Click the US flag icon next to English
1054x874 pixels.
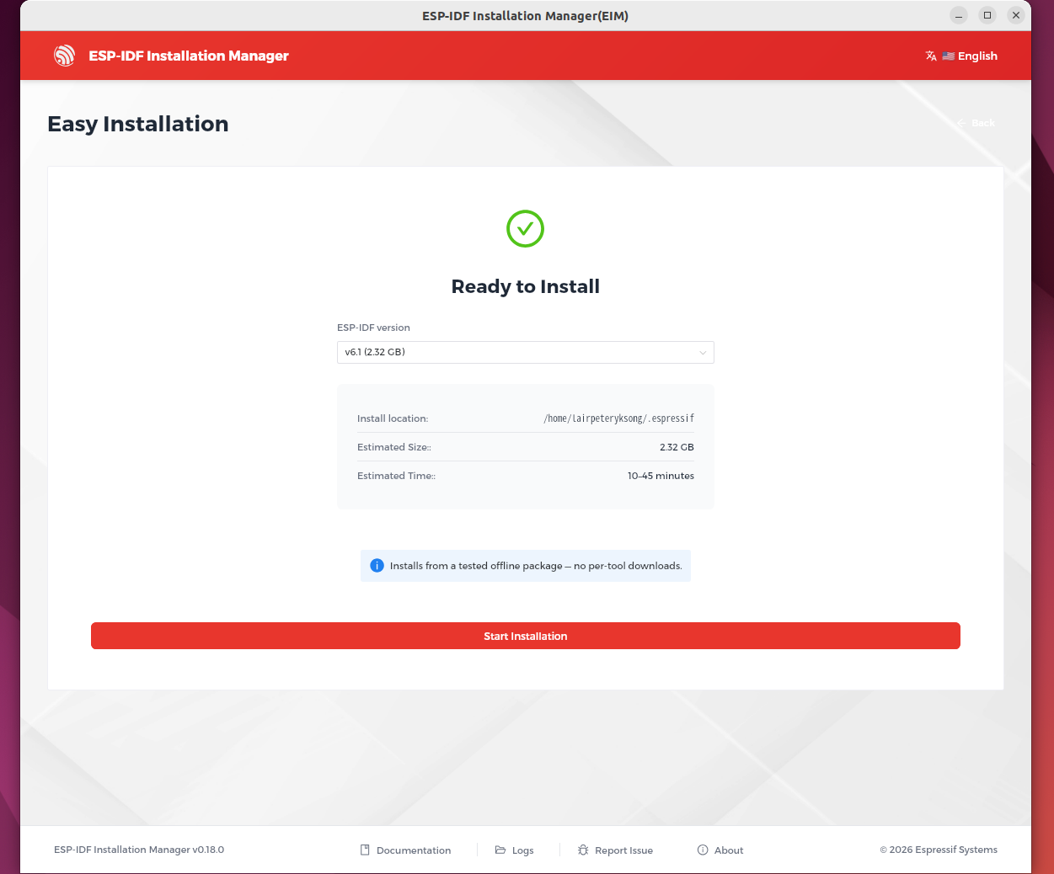949,56
